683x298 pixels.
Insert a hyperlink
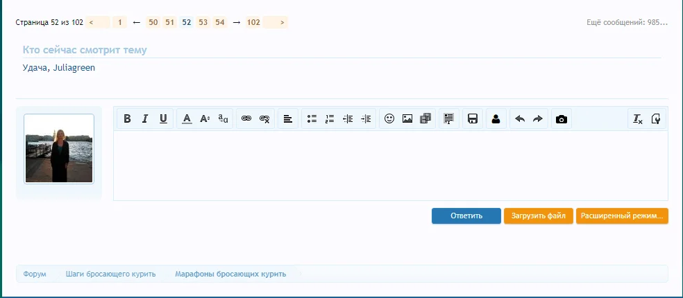[246, 119]
